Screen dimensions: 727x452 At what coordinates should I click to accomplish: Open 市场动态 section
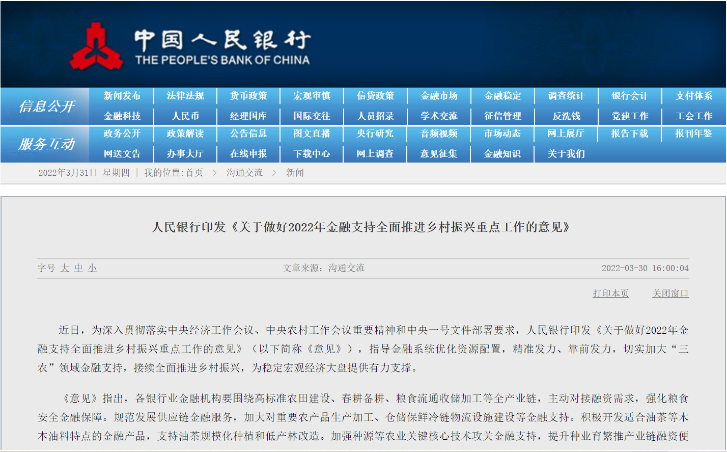502,134
